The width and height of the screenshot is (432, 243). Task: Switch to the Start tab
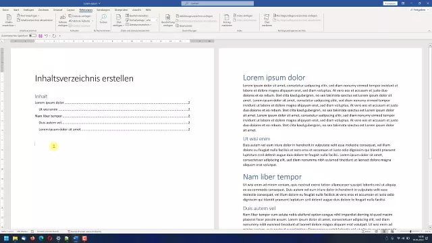tap(16, 9)
